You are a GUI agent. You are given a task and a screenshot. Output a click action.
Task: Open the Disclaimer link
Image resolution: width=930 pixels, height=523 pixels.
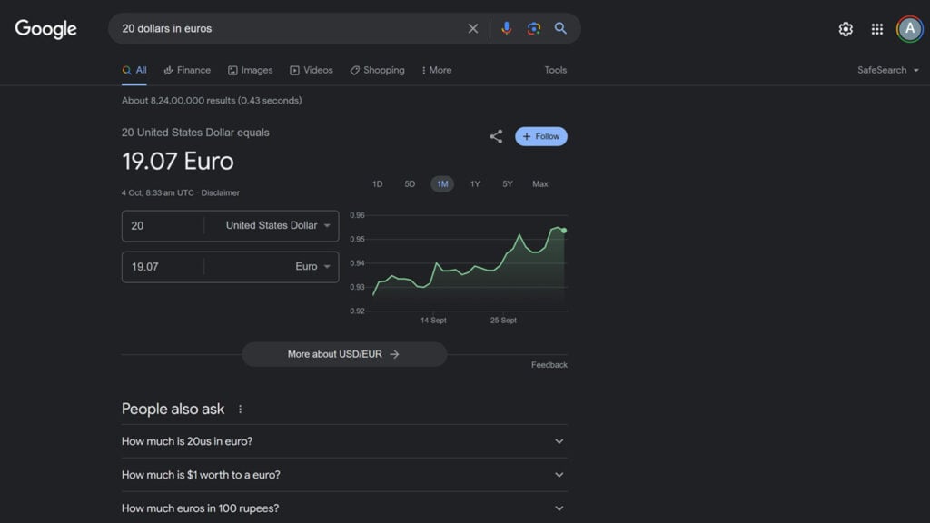(x=220, y=192)
